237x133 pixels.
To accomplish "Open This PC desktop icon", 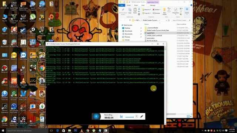I will (4, 18).
